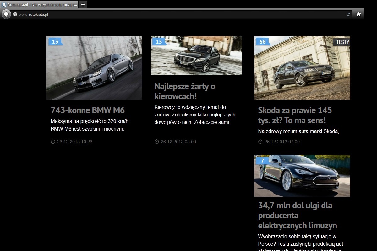Screen dimensions: 377x251
Task: Open comment count badge 15 on Mercedes article
Action: (x=159, y=41)
